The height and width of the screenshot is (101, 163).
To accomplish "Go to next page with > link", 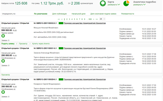I will tap(94, 19).
